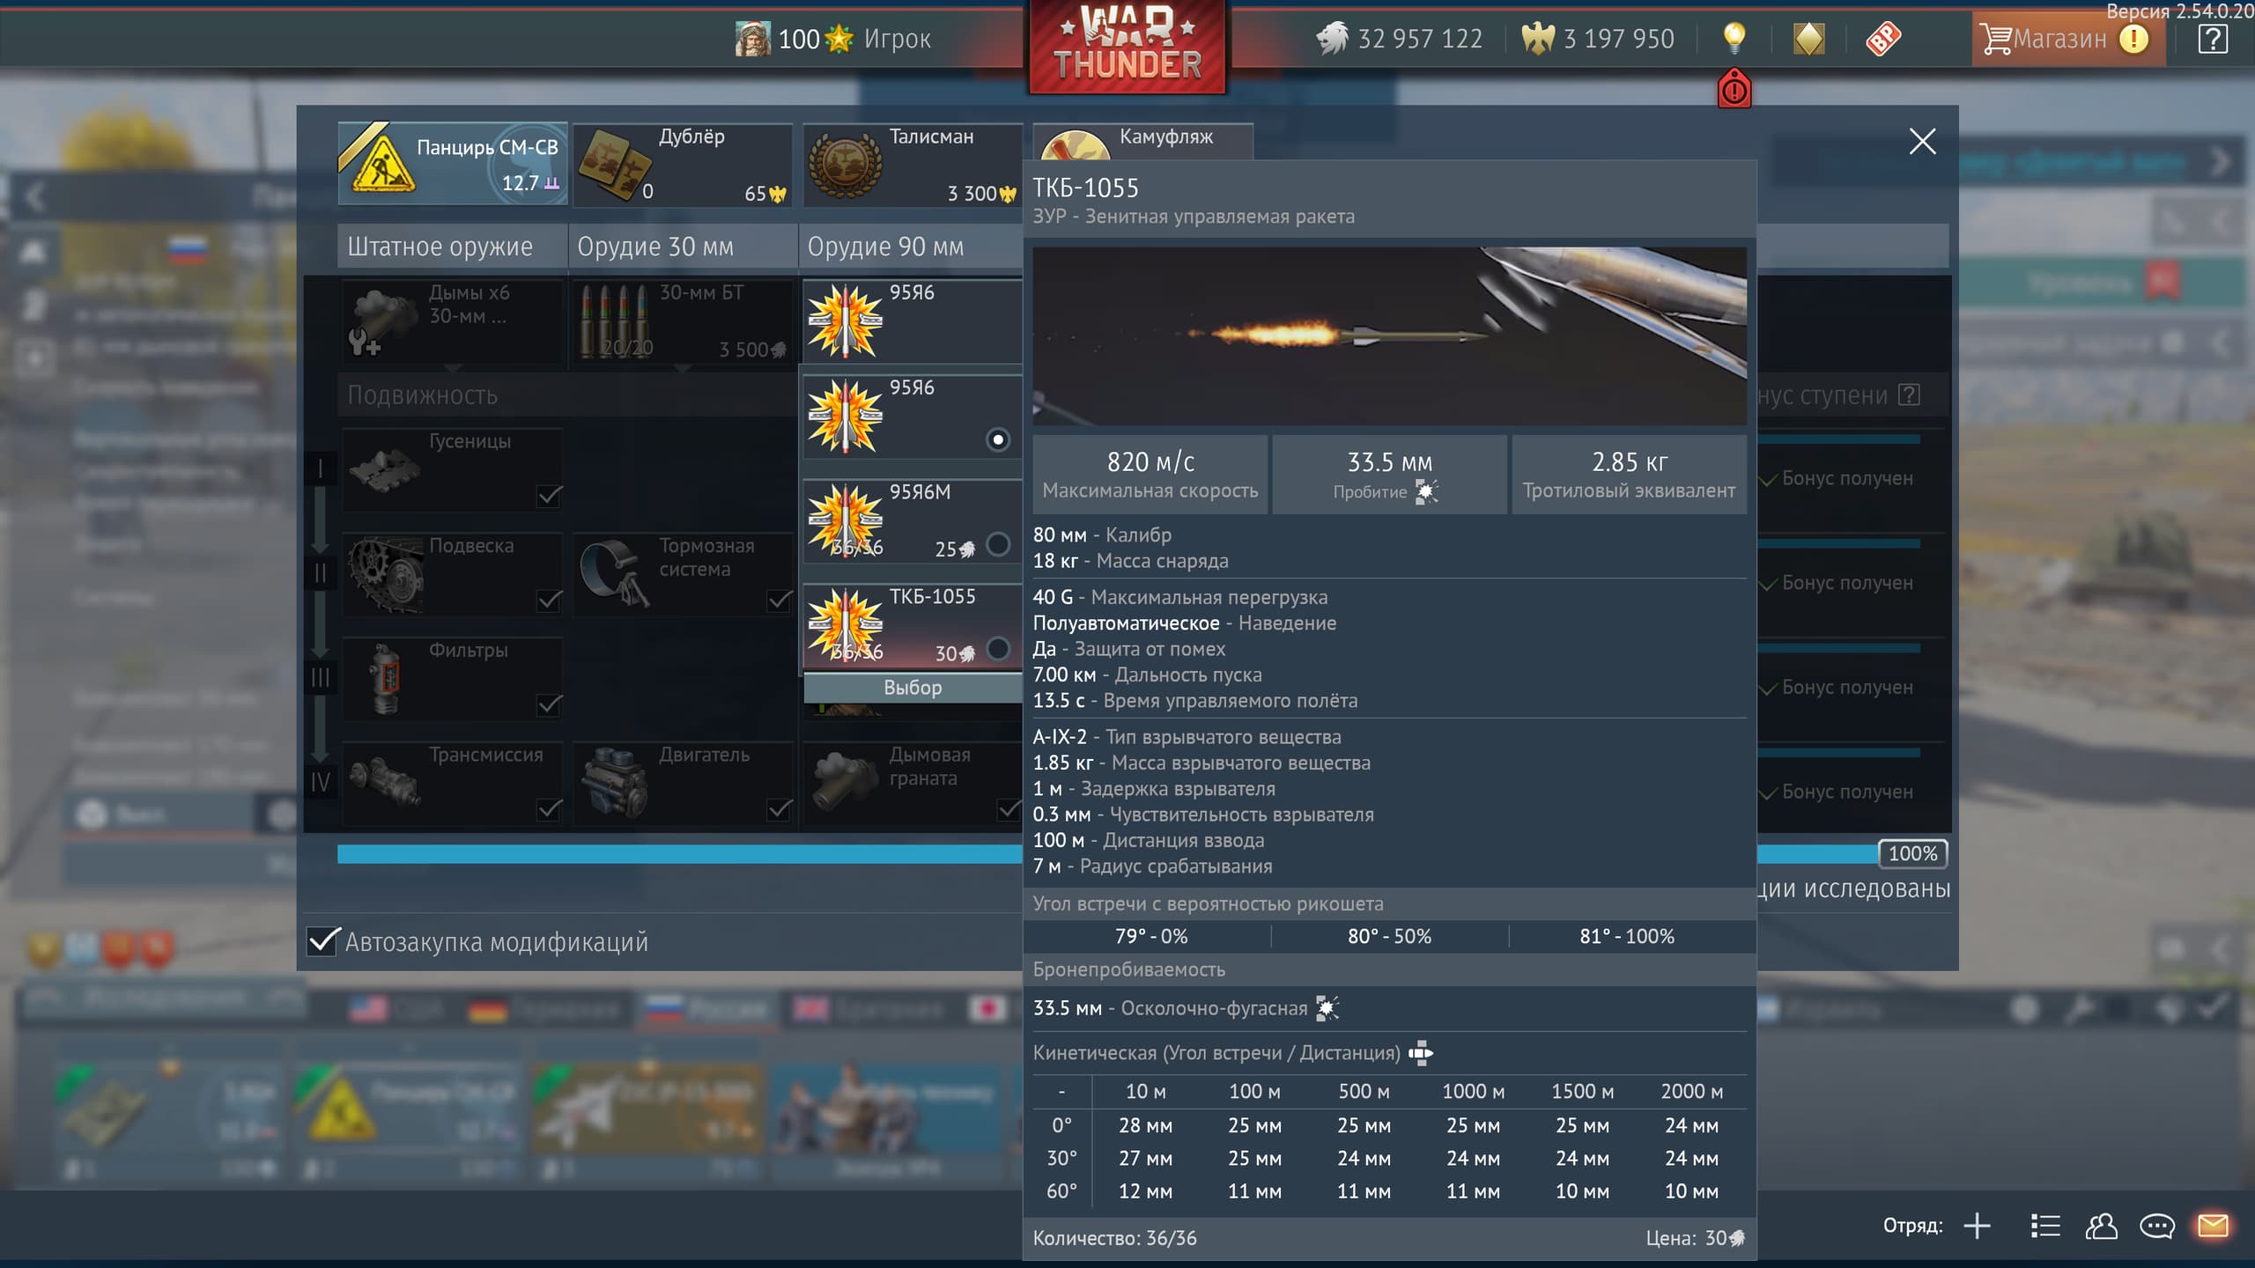Open the Дублёр tab
Image resolution: width=2255 pixels, height=1268 pixels.
pyautogui.click(x=683, y=165)
